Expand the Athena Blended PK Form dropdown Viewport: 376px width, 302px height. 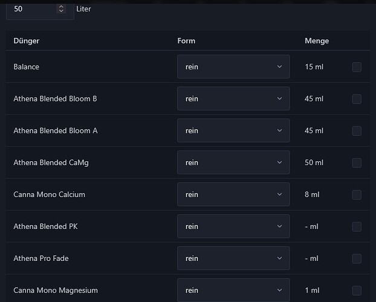pos(233,226)
